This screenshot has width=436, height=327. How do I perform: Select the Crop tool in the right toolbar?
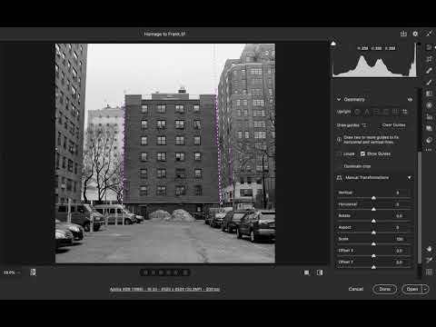tap(429, 59)
